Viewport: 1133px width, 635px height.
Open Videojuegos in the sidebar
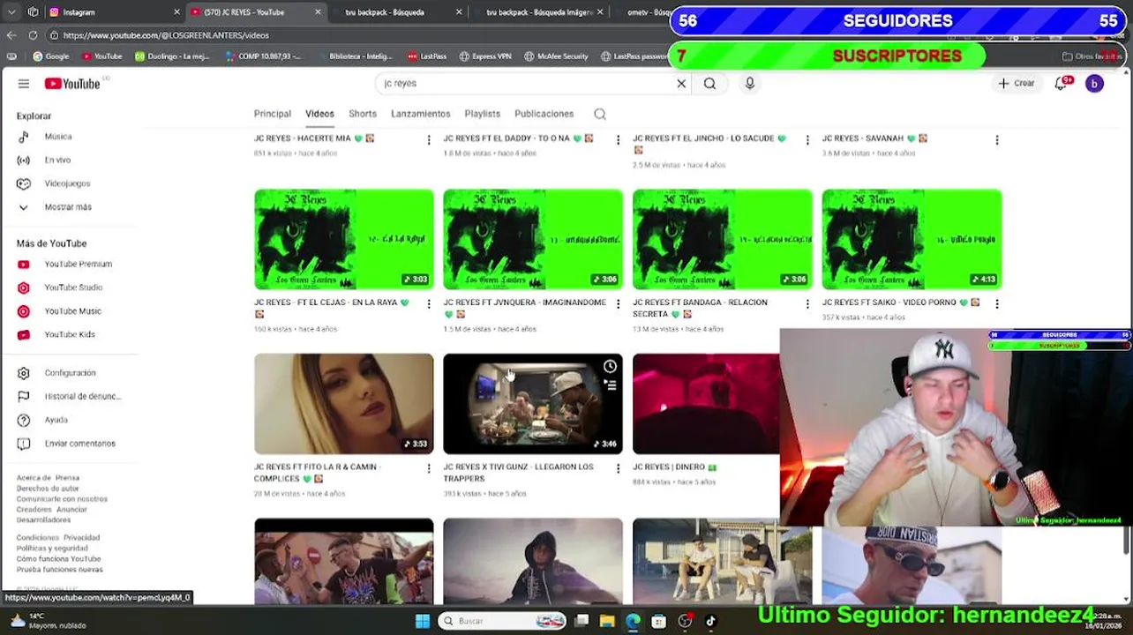(69, 183)
